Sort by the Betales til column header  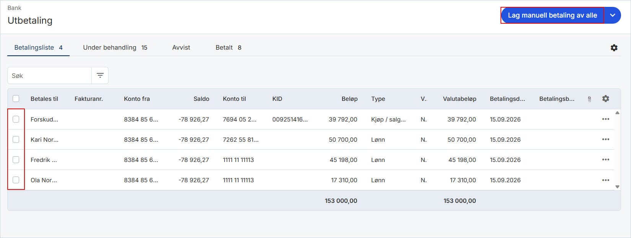[44, 99]
